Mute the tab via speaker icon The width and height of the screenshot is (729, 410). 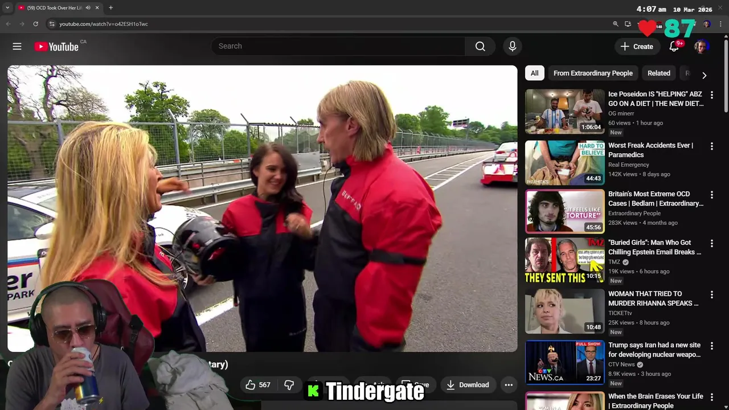tap(88, 8)
